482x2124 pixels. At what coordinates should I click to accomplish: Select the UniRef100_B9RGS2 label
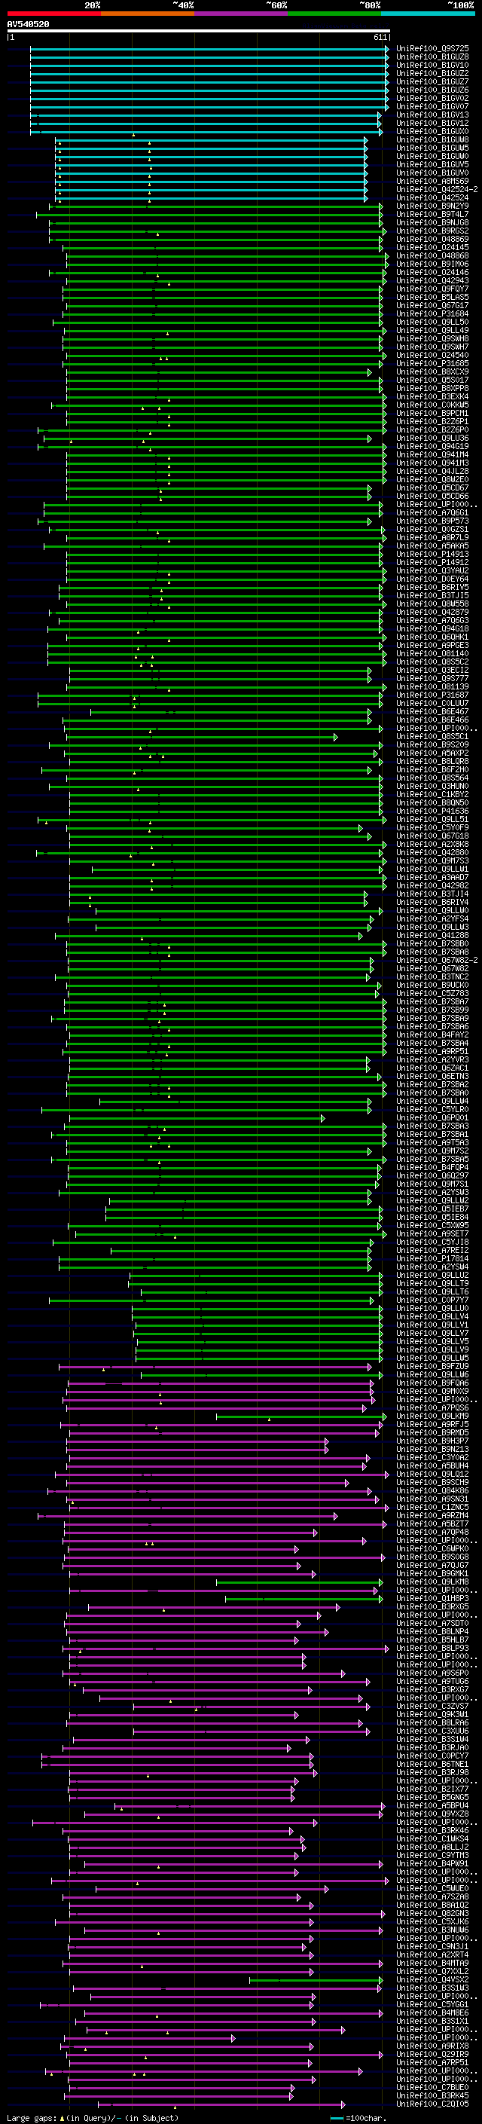pos(432,231)
